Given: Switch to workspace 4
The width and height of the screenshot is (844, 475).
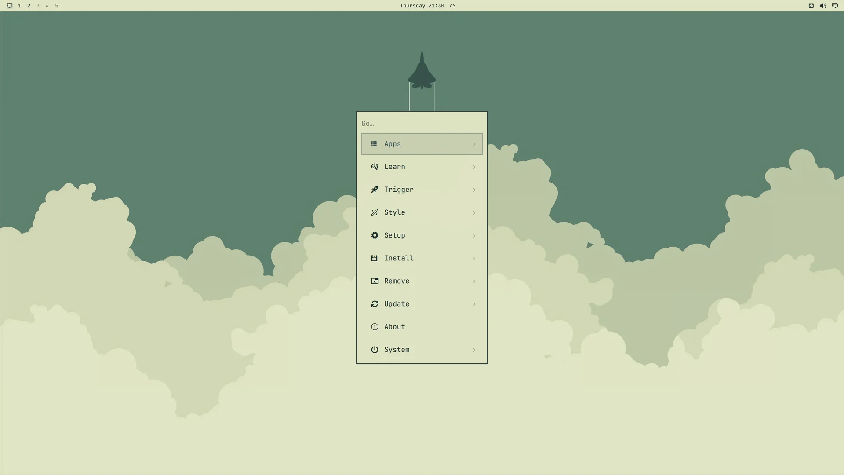Looking at the screenshot, I should tap(47, 6).
